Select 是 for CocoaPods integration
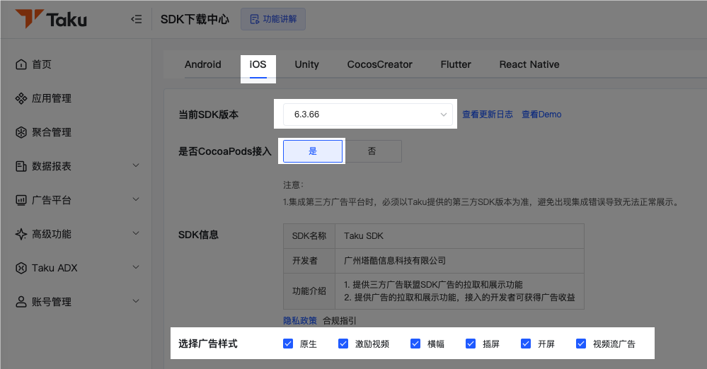 [313, 151]
